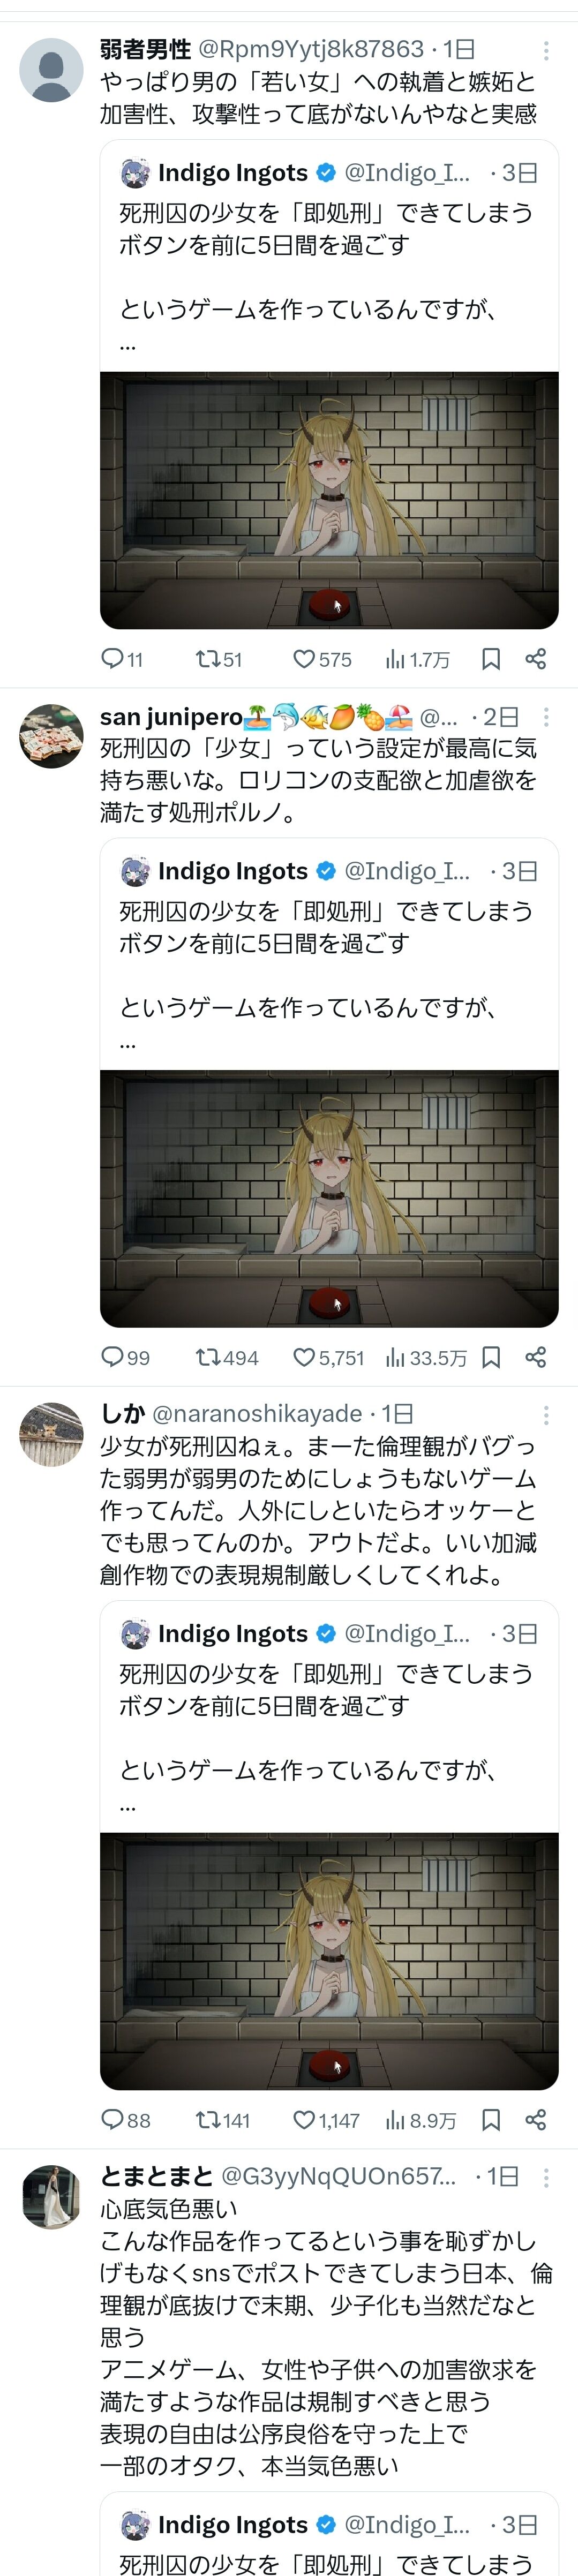Screen dimensions: 578x2576
Task: Repost the tweet with 494 reposts
Action: (227, 1357)
